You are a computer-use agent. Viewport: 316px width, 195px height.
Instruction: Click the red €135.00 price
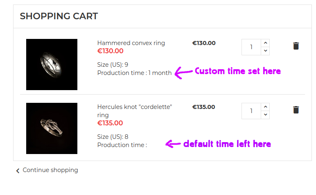pos(110,123)
